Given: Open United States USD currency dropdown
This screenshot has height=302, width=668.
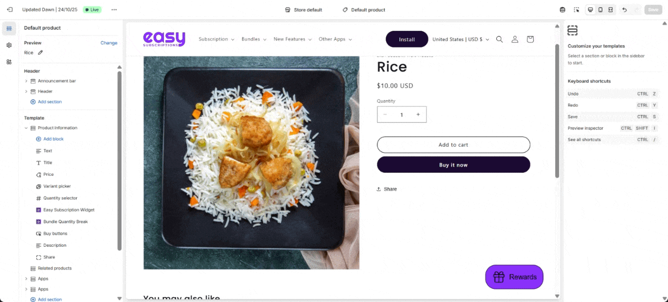Looking at the screenshot, I should (x=460, y=39).
